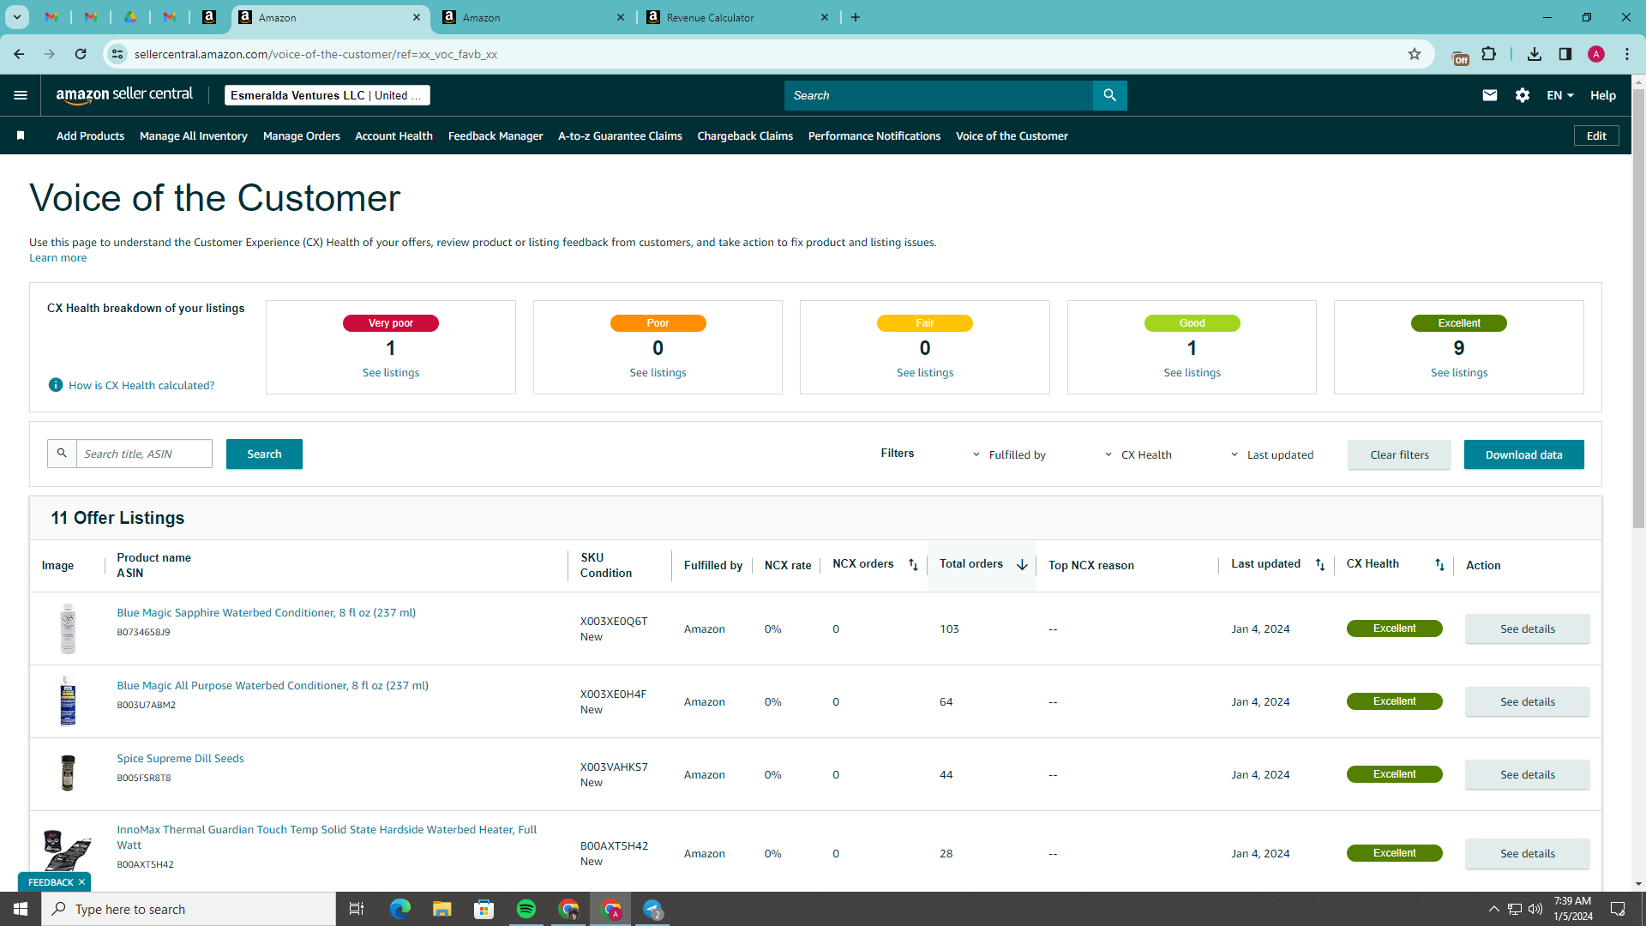This screenshot has width=1646, height=926.
Task: Sort by Total orders down arrow
Action: [x=1022, y=565]
